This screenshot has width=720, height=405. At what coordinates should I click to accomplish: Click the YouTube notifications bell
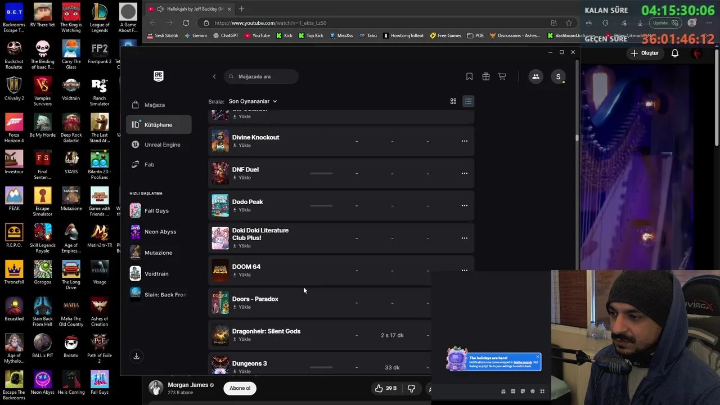(x=675, y=53)
